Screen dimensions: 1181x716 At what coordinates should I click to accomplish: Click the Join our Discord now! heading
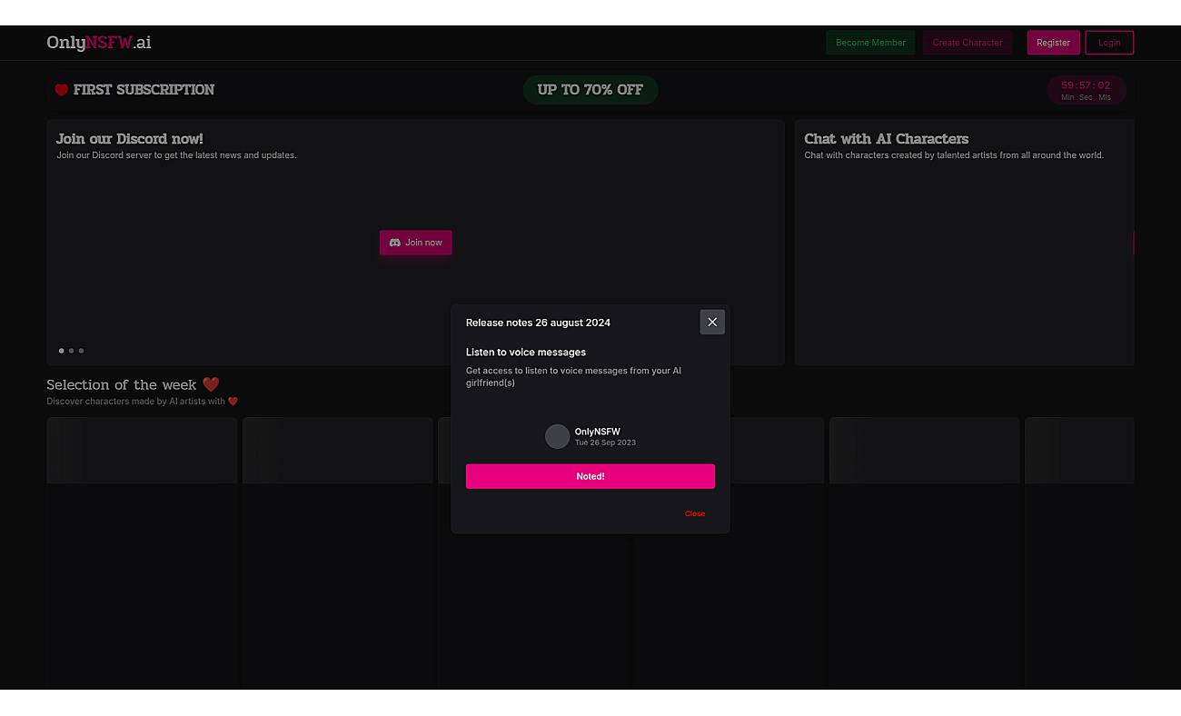click(x=130, y=139)
